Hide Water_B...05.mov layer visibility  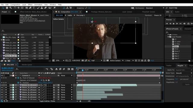[2, 87]
